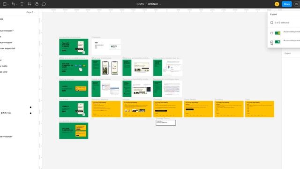Viewport: 300px width, 169px height.
Task: Click second export item thumbnail preview
Action: click(x=277, y=42)
